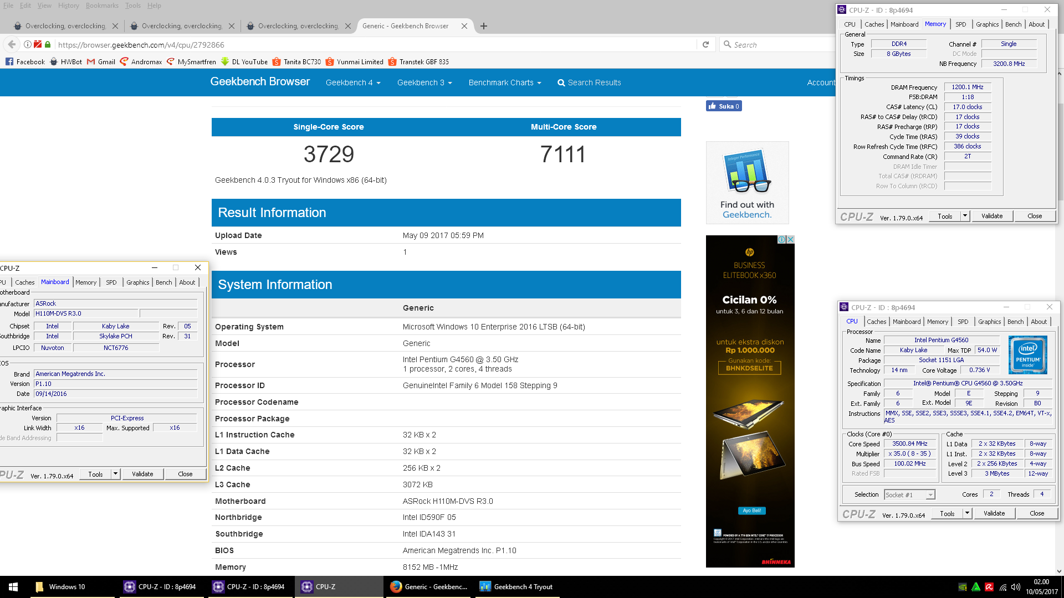Click Close in the bottom-right CPU-Z window
The width and height of the screenshot is (1064, 598).
point(1037,513)
